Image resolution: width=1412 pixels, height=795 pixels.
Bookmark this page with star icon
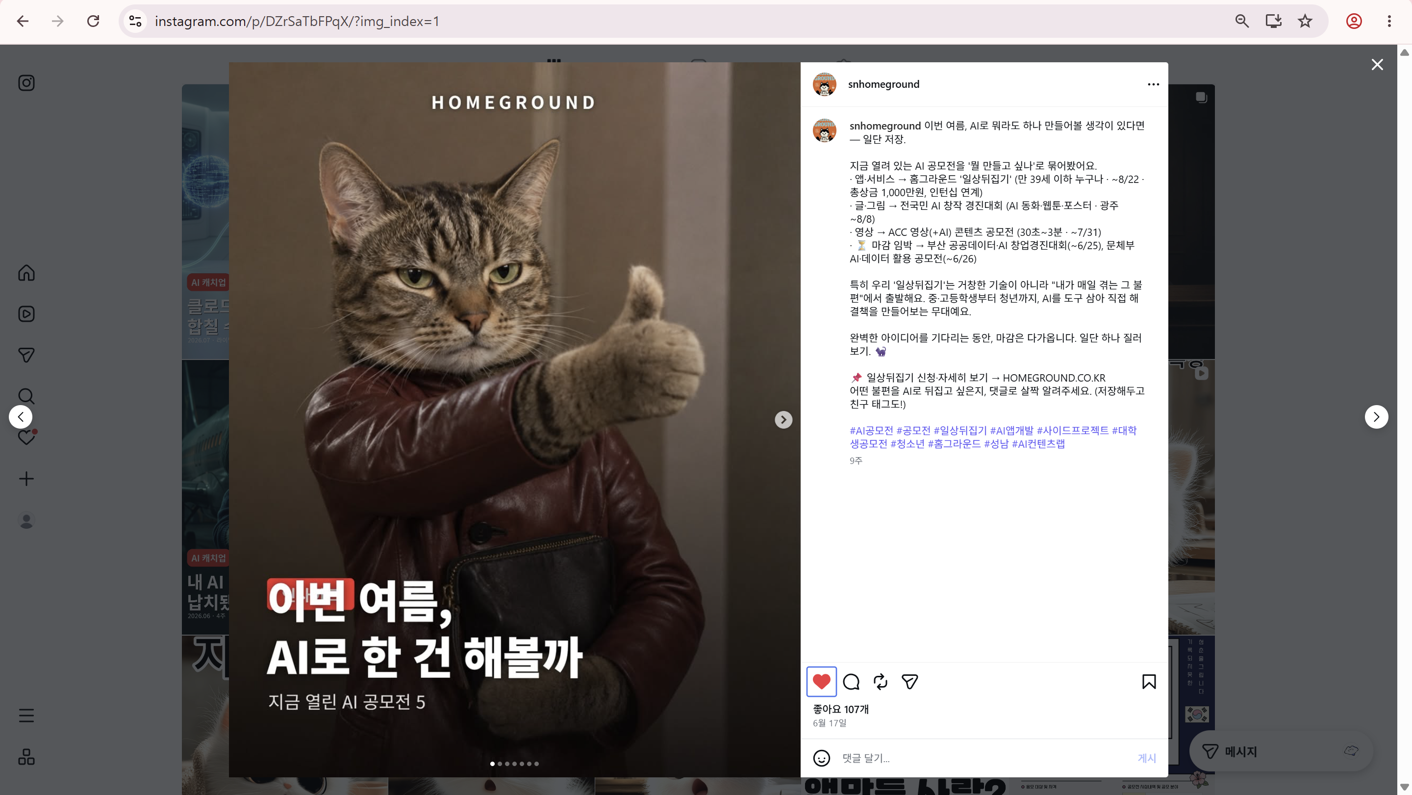click(x=1305, y=22)
